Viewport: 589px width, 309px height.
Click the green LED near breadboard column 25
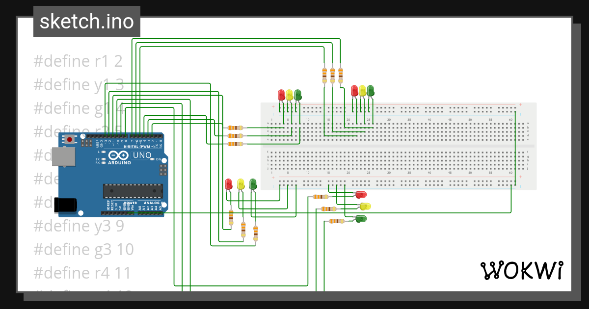click(371, 91)
